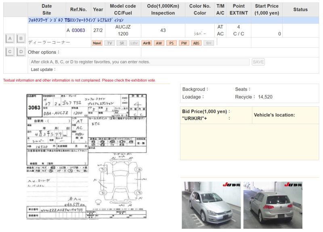This screenshot has height=232, width=323.
Task: Click the SH option tag
Action: [x=209, y=43]
